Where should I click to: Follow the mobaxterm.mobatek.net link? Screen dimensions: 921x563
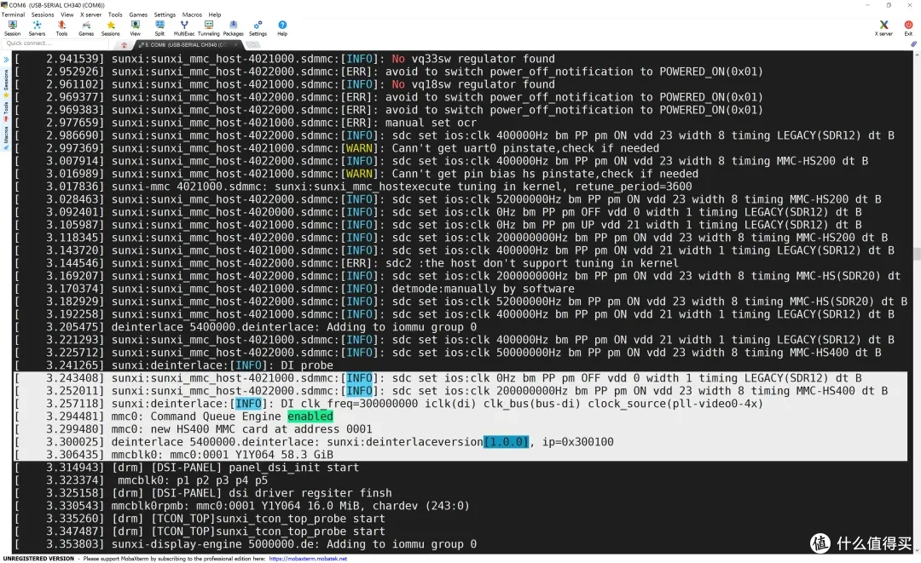click(308, 559)
